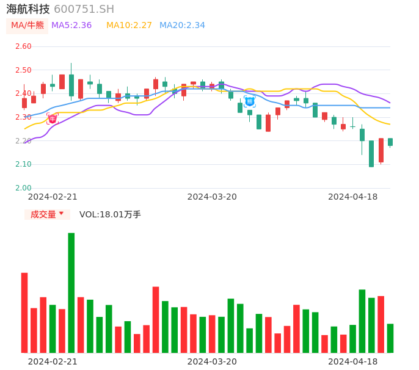Click the tallest green volume bar

click(x=71, y=293)
